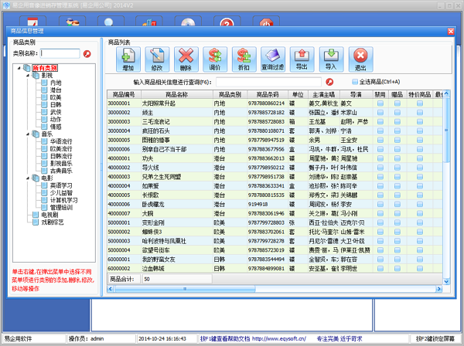Click the main toolbar disc icon
The height and width of the screenshot is (346, 464).
(x=188, y=22)
